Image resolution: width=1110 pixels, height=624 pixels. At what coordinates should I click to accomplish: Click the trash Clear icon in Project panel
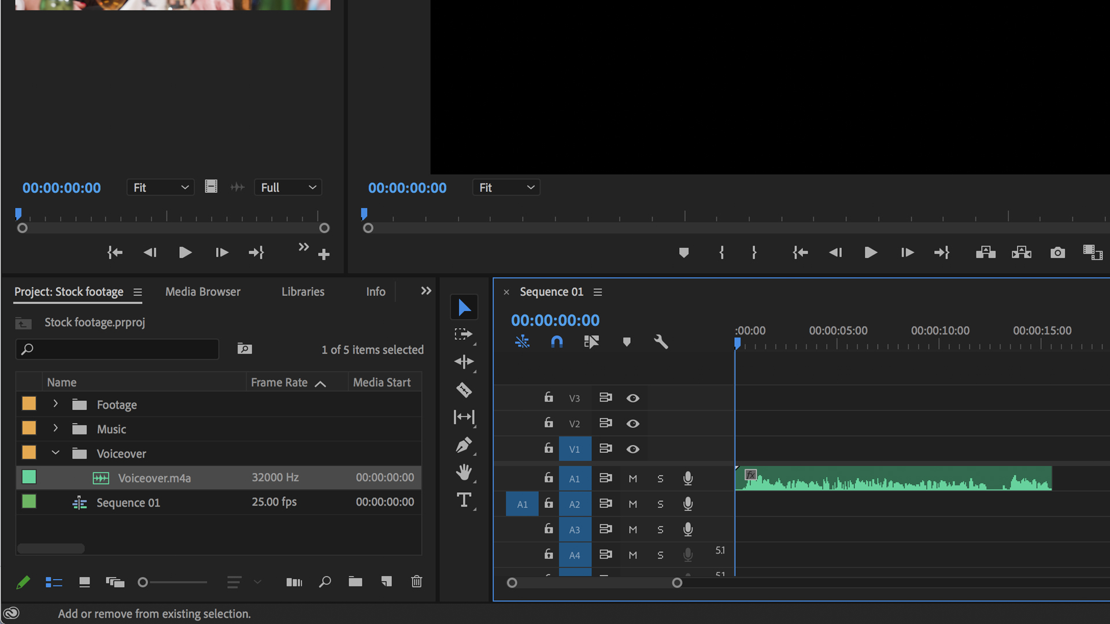pos(416,582)
